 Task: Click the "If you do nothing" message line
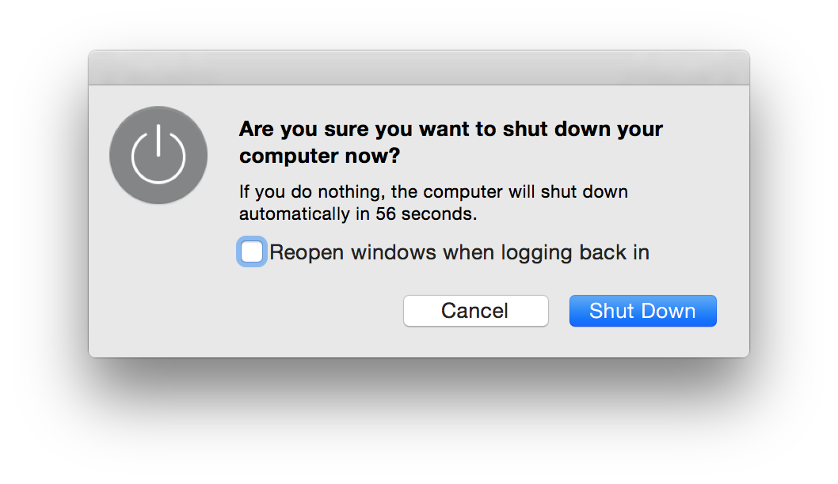(x=432, y=192)
